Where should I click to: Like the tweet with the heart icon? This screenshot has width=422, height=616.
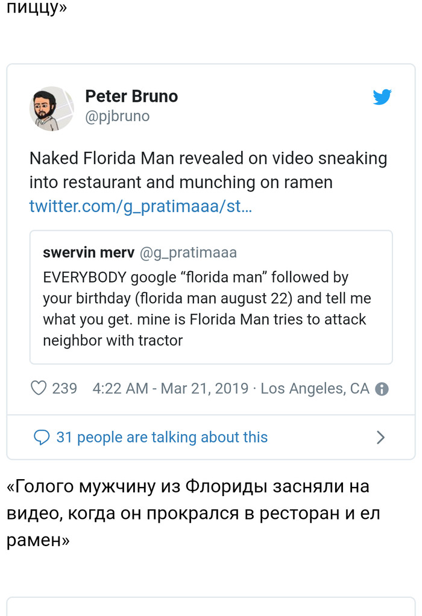point(39,388)
